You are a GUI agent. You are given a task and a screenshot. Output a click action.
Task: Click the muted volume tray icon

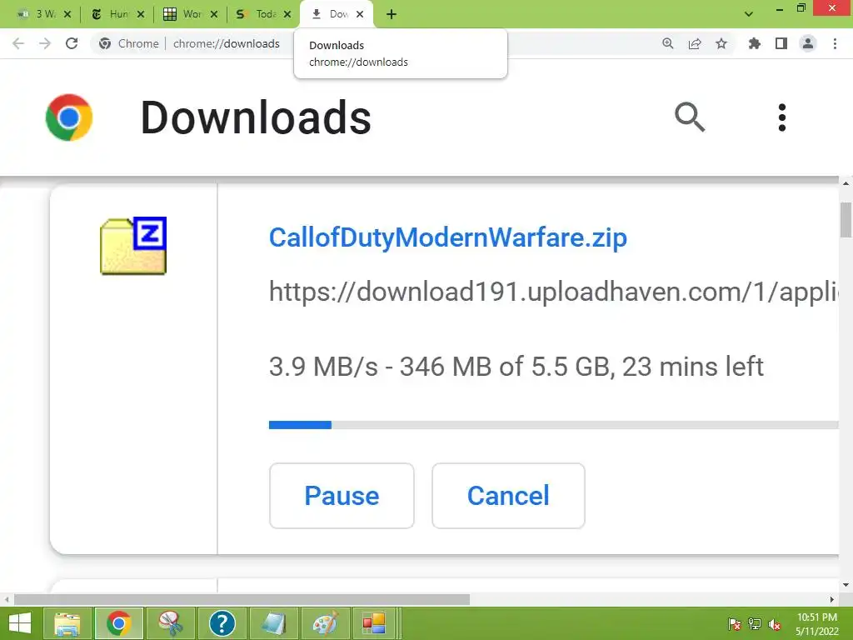(x=774, y=624)
